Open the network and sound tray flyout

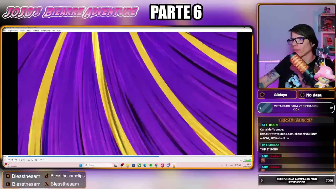(x=238, y=165)
